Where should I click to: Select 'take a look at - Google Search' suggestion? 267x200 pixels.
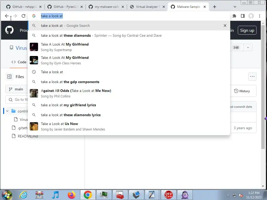[129, 26]
